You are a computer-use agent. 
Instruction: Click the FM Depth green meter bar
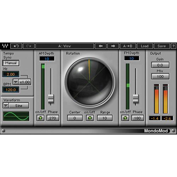coord(128,86)
